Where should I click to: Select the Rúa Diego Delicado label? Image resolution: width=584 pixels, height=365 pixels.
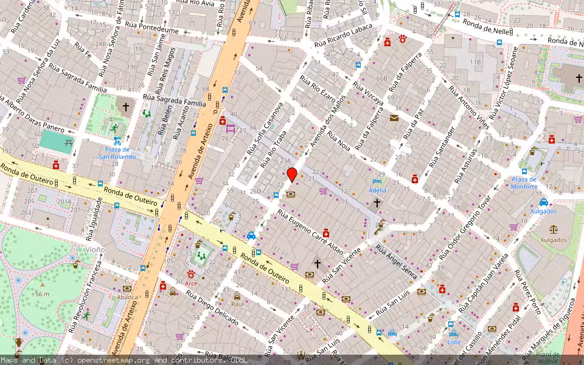pos(212,307)
